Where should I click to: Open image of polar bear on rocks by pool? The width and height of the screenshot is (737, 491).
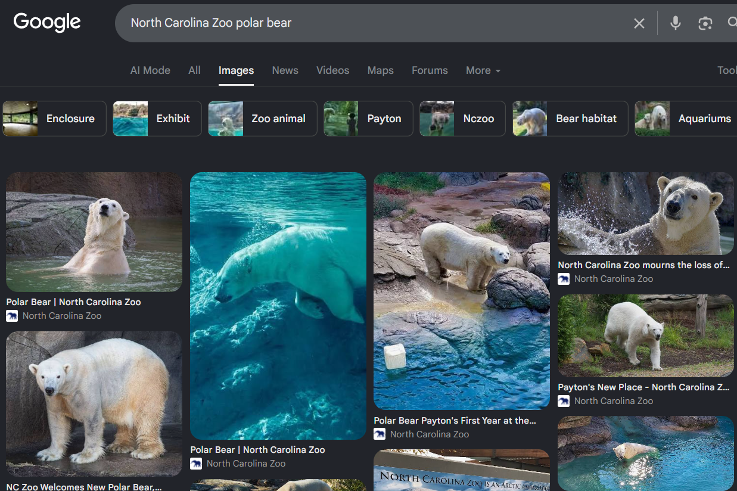[462, 291]
